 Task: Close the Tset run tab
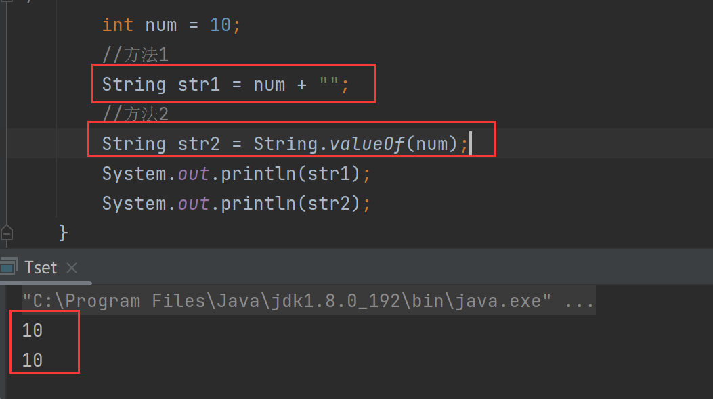click(x=72, y=268)
